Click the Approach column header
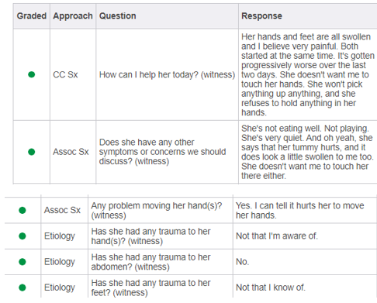This screenshot has height=303, width=377. 73,15
